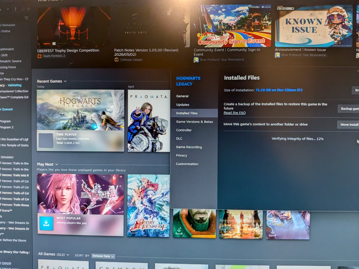Click the Team Fortress 2 logo icon

pos(39,56)
